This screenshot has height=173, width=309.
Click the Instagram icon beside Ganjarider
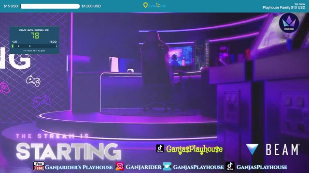pos(120,166)
